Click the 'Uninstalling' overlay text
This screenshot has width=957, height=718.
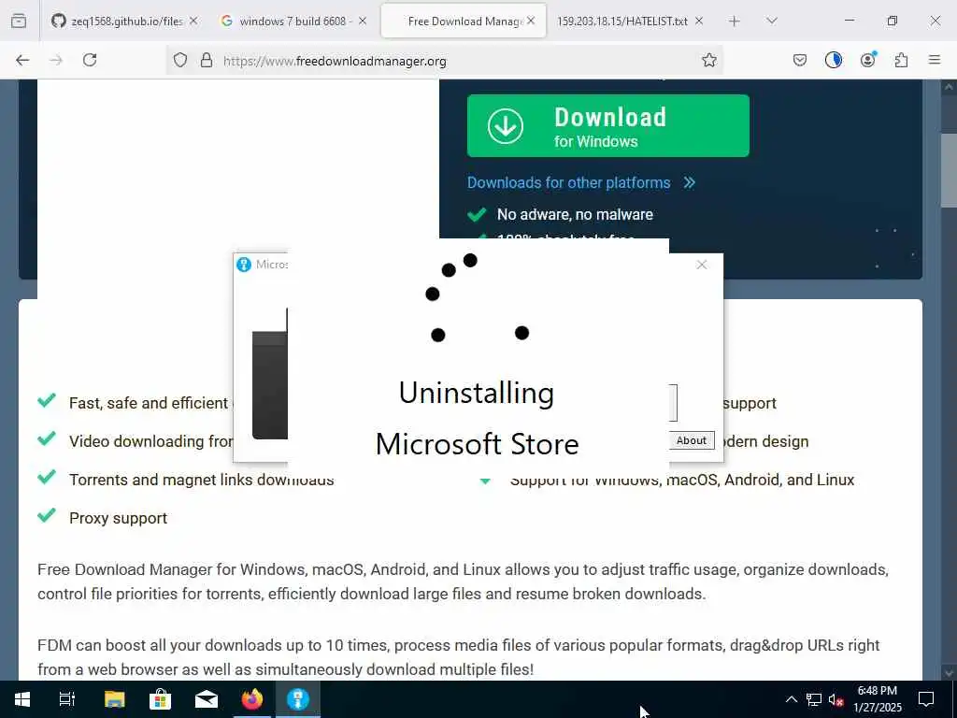click(x=477, y=393)
